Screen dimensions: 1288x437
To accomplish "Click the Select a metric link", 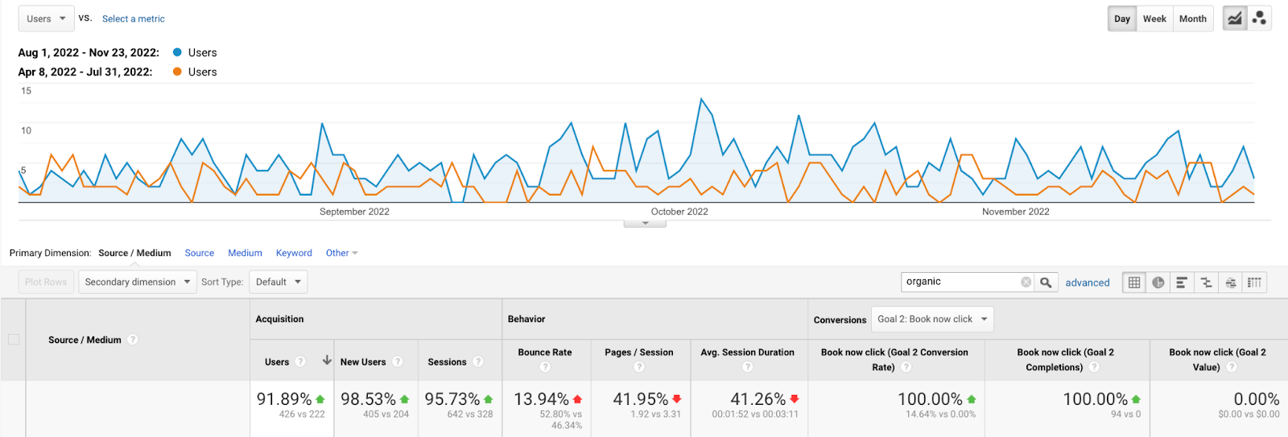I will (134, 19).
